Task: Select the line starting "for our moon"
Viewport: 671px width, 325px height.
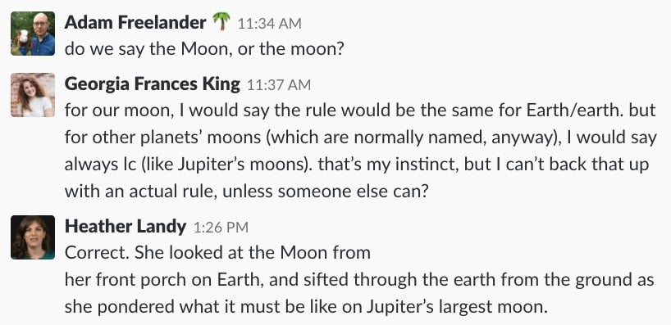Action: coord(360,111)
